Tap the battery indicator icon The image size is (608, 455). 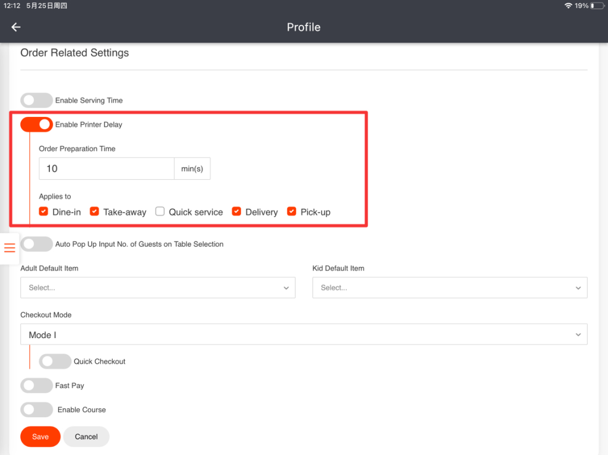point(596,6)
